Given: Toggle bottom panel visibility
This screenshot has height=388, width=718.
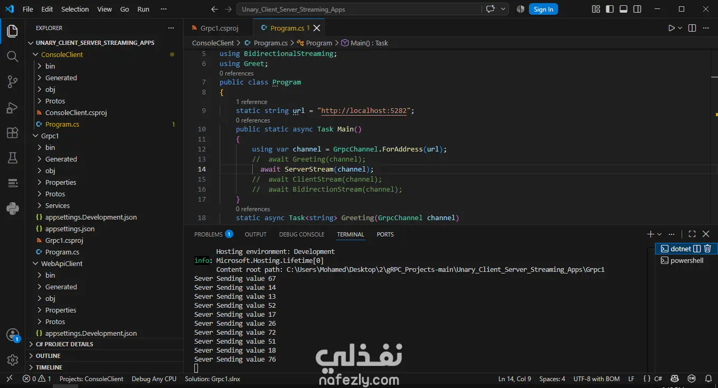Looking at the screenshot, I should pyautogui.click(x=623, y=9).
